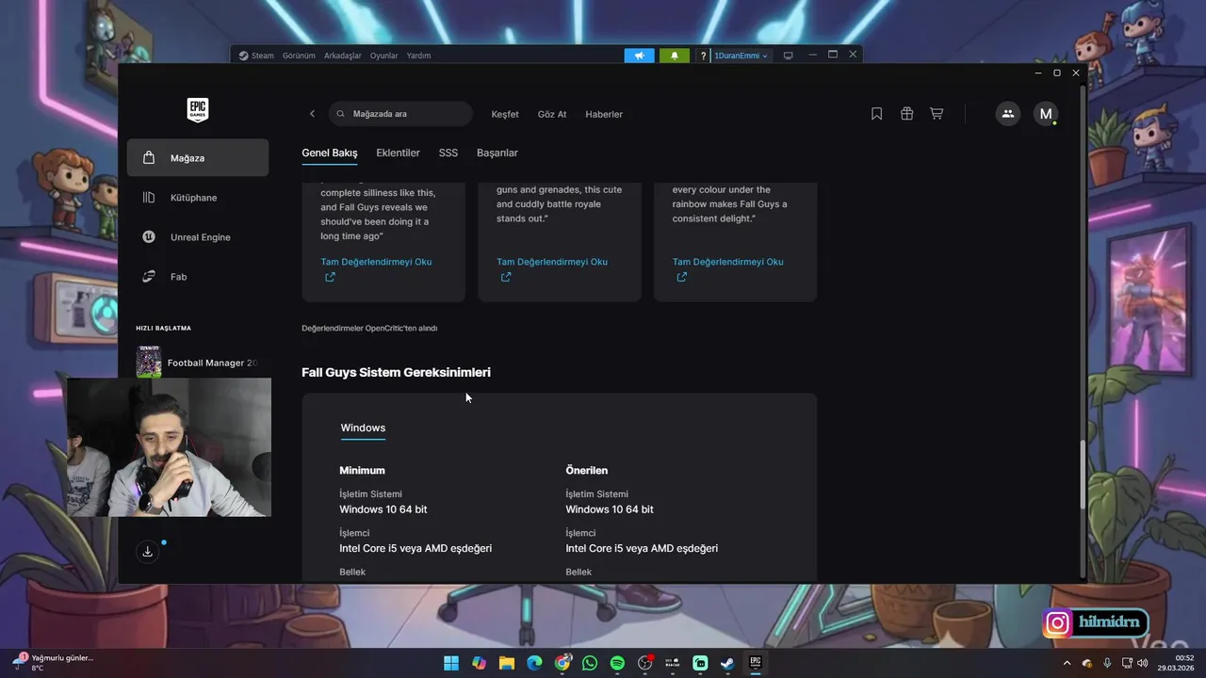Viewport: 1206px width, 678px height.
Task: Open Oyunlar menu in Steam
Action: [x=384, y=56]
